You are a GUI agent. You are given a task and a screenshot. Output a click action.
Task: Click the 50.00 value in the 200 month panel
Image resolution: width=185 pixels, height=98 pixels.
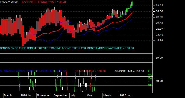tap(160, 58)
